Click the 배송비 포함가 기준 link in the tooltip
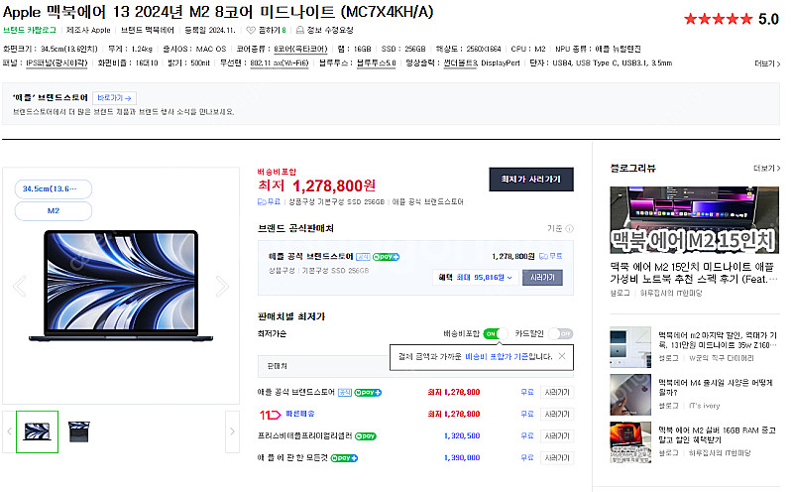Image resolution: width=793 pixels, height=492 pixels. click(497, 357)
